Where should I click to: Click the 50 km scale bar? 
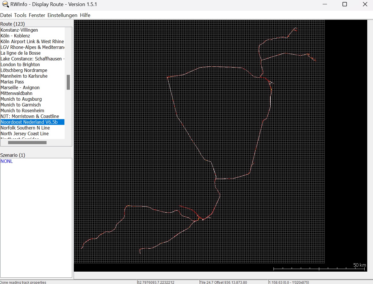click(x=319, y=268)
